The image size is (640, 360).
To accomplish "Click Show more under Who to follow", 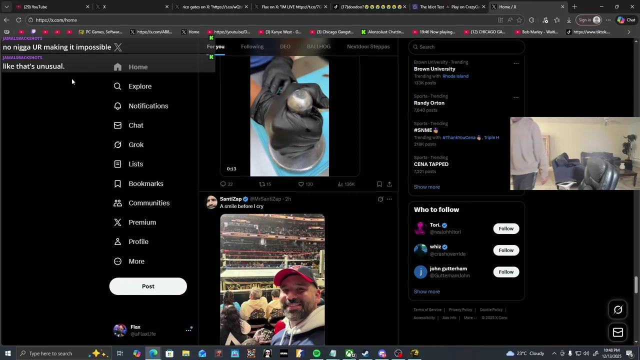I will coord(427,291).
